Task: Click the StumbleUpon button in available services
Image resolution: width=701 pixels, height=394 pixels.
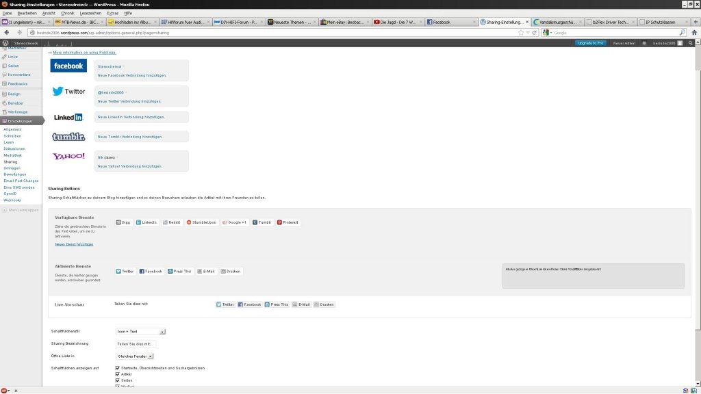Action: (x=201, y=222)
